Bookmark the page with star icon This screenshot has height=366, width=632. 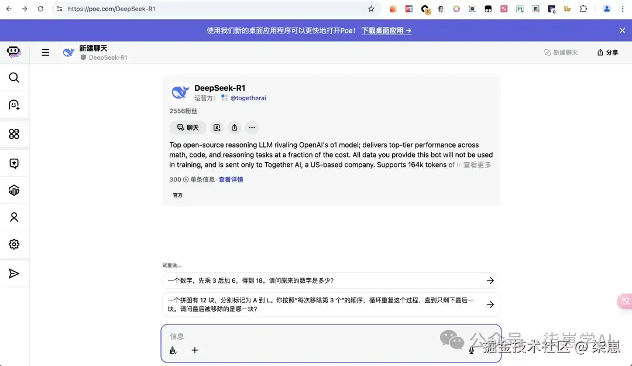tap(371, 9)
